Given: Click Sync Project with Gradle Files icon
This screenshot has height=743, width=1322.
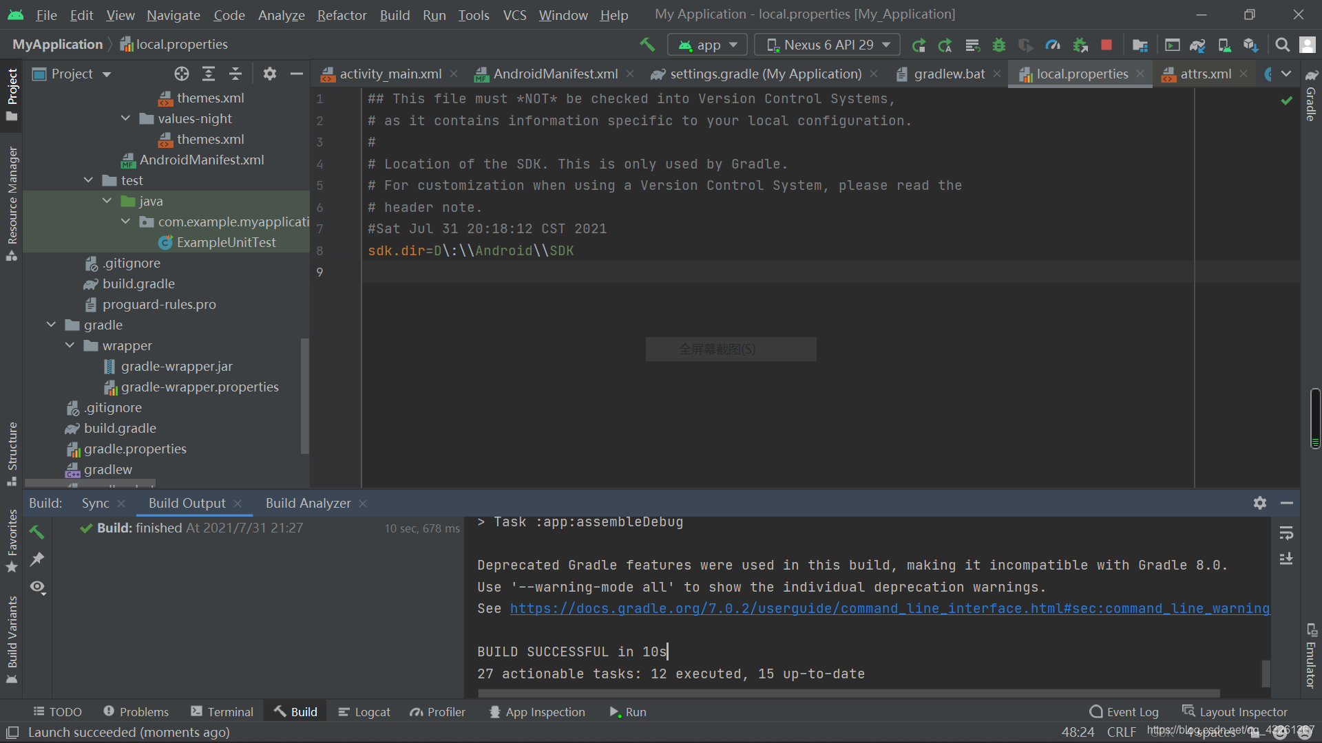Looking at the screenshot, I should (x=1197, y=45).
